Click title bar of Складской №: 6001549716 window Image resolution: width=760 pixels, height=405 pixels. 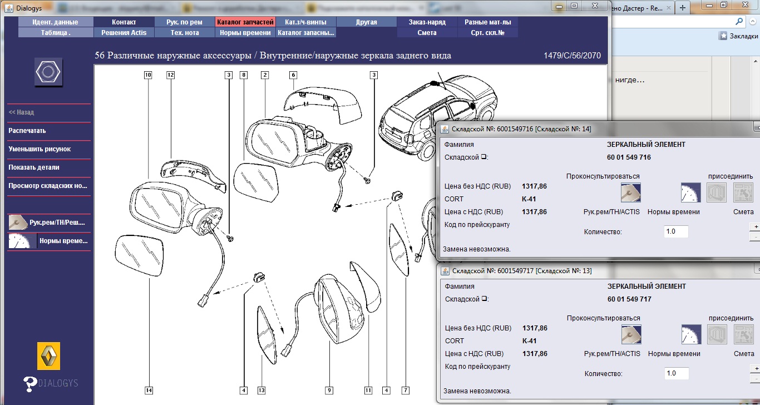pos(599,129)
